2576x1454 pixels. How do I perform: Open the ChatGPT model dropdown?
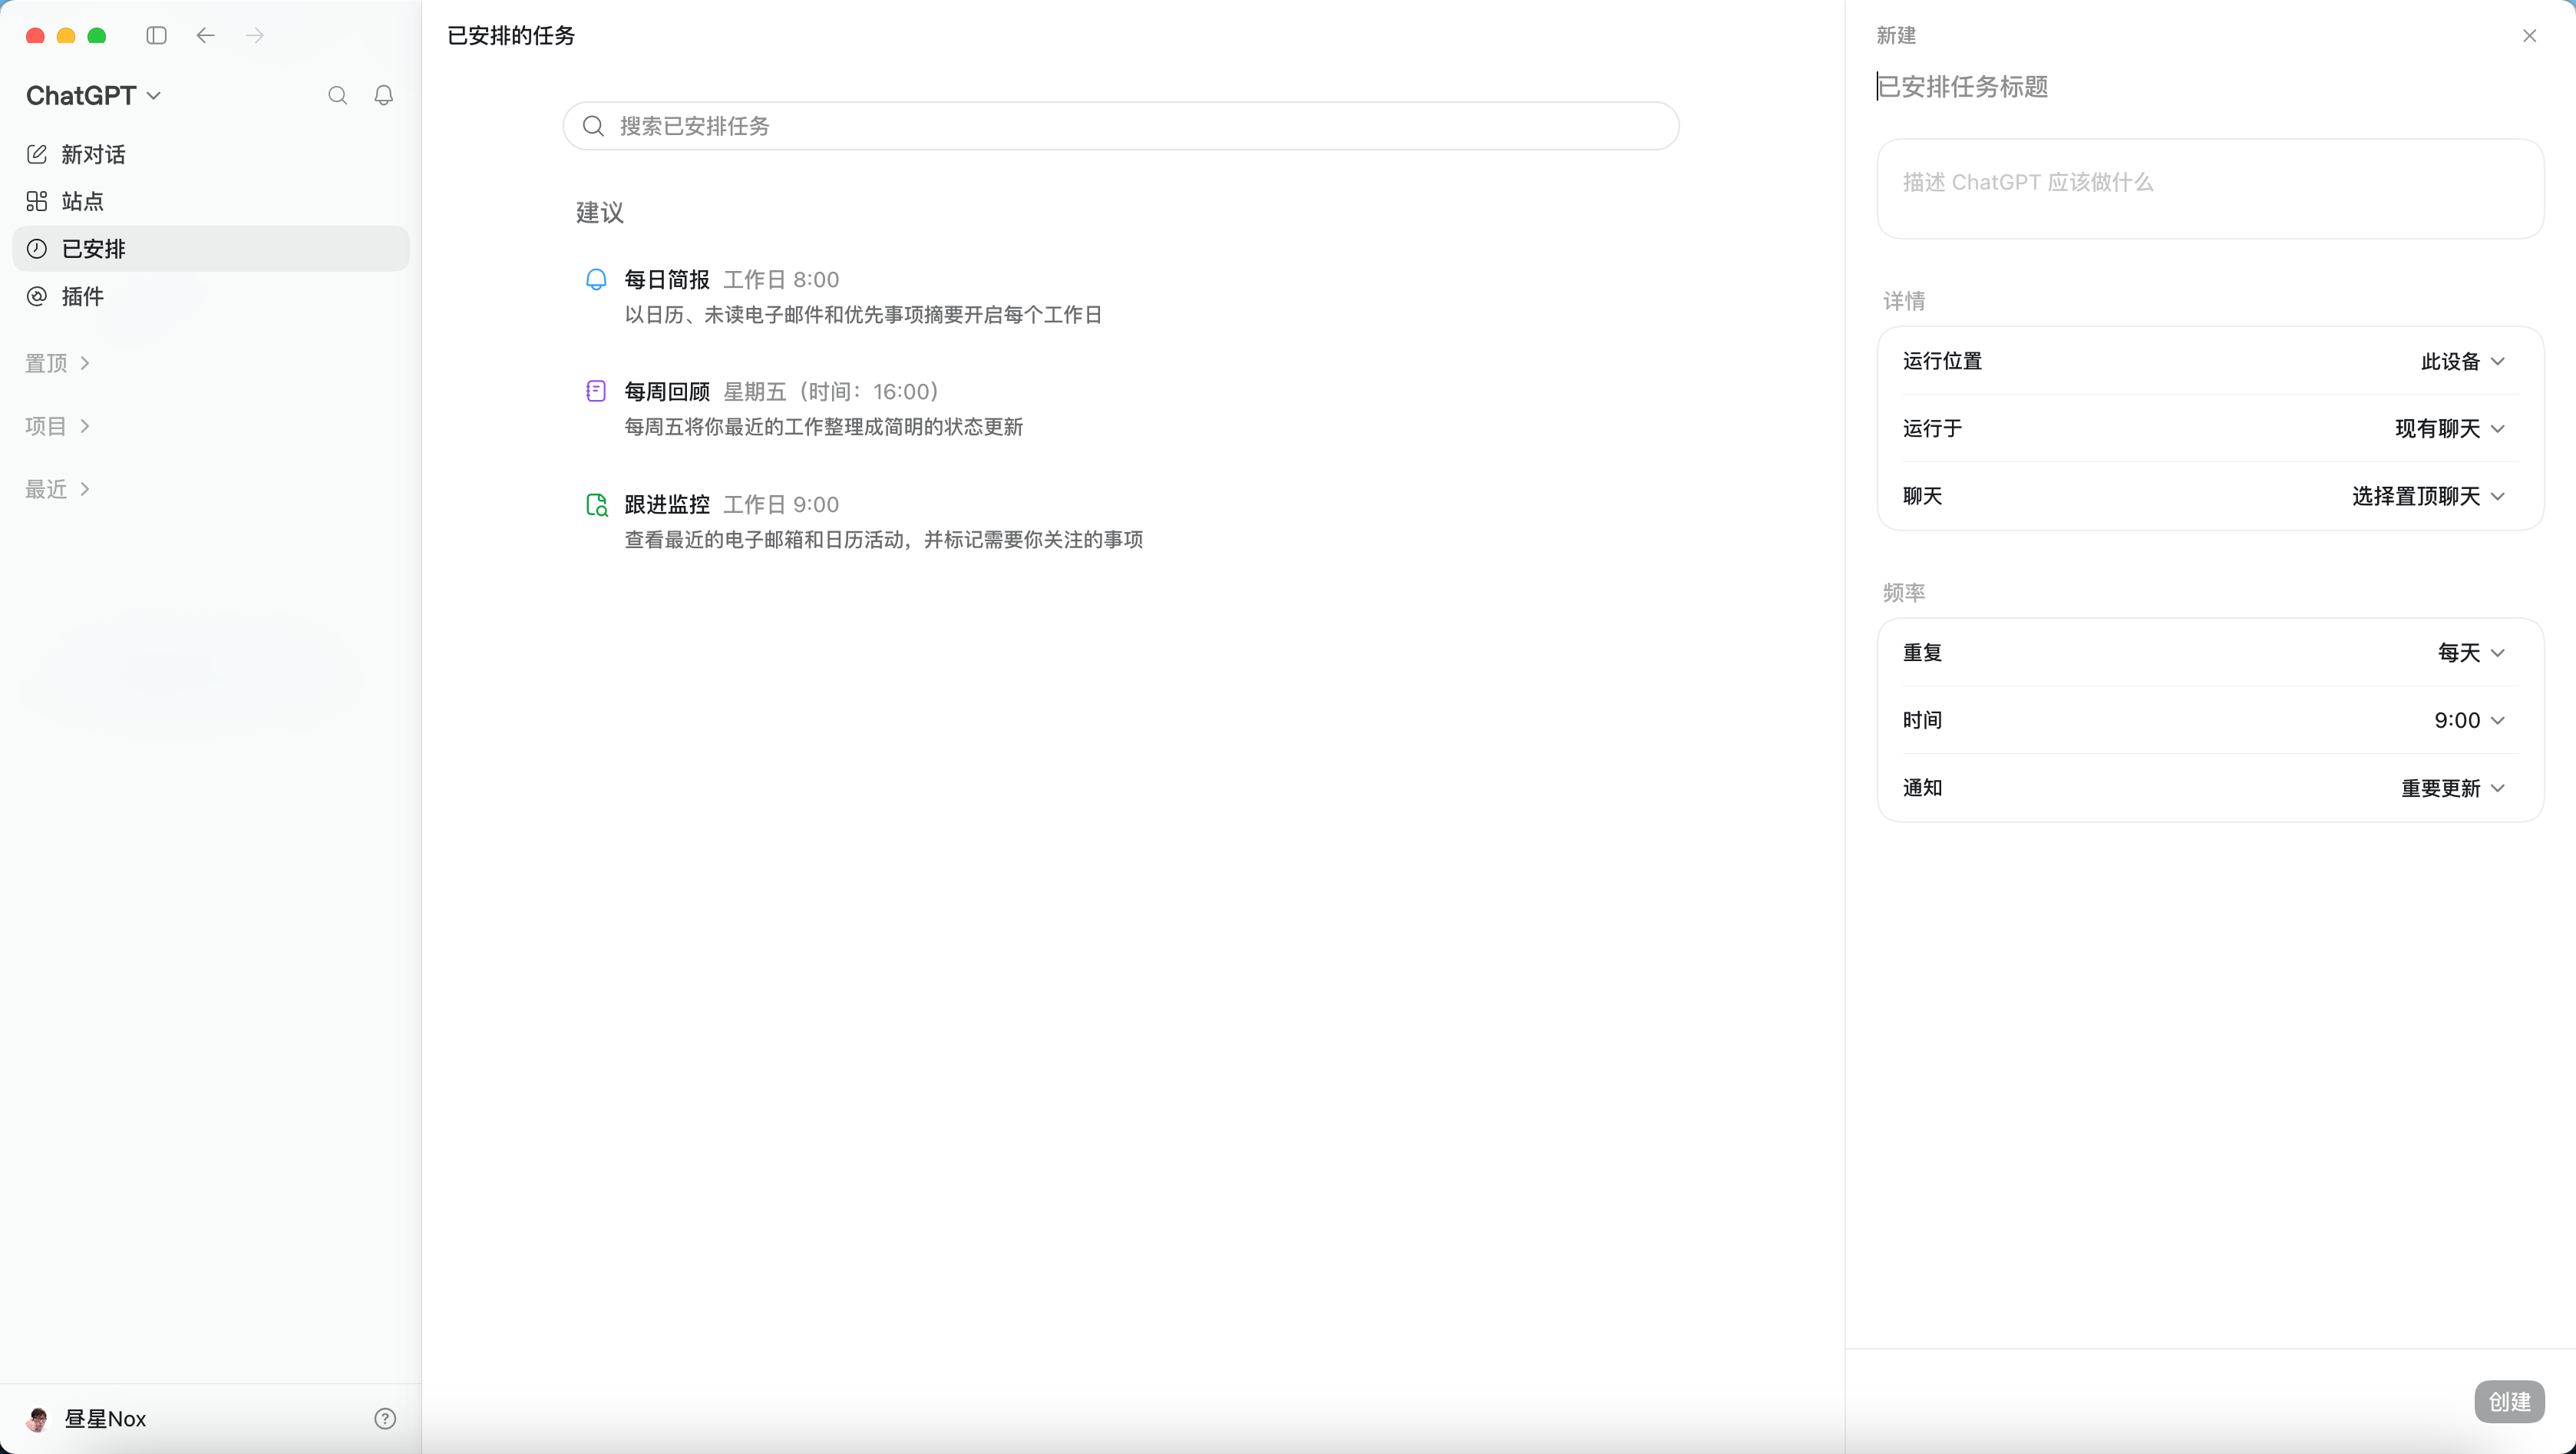click(x=93, y=95)
